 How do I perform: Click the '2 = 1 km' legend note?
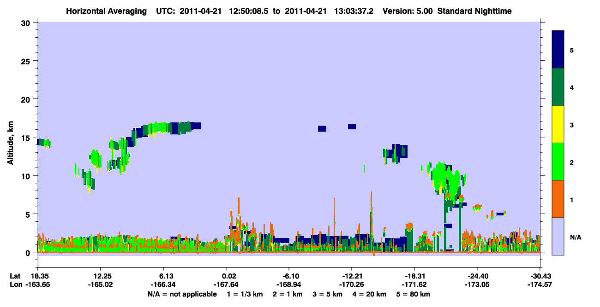tap(287, 294)
